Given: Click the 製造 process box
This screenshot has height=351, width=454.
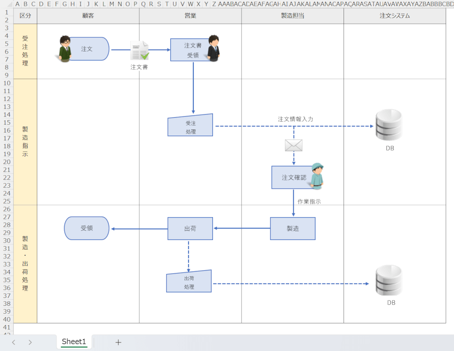Looking at the screenshot, I should 292,228.
